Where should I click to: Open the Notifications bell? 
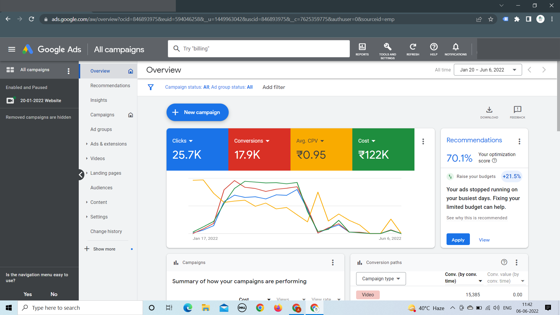(x=455, y=49)
